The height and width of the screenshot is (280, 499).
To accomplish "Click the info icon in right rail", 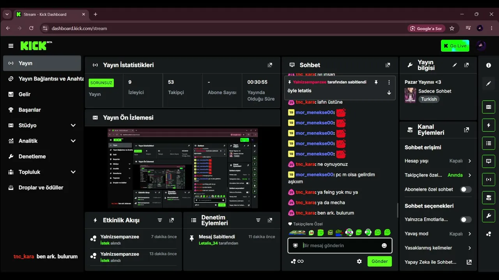I will pos(488,65).
